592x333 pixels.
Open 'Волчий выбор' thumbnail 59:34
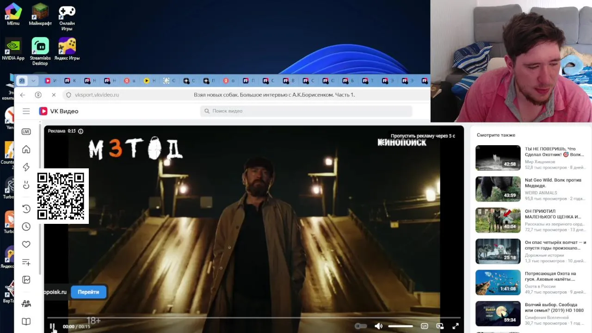pos(498,314)
